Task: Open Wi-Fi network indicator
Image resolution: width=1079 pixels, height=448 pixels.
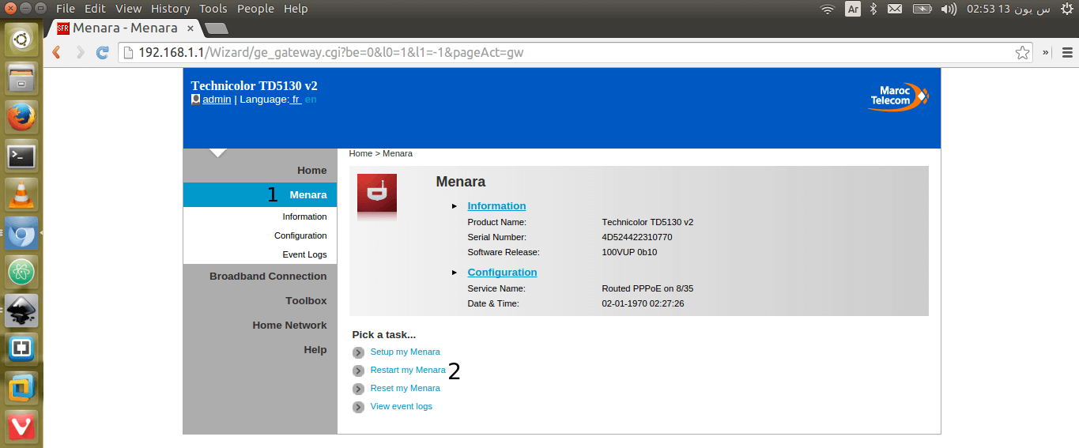Action: point(828,9)
